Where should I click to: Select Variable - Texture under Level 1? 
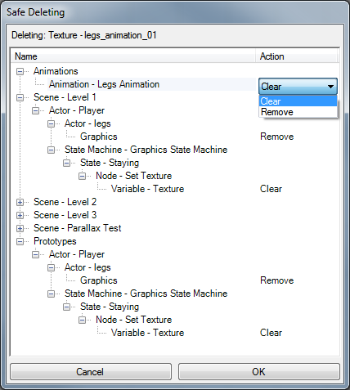point(147,189)
